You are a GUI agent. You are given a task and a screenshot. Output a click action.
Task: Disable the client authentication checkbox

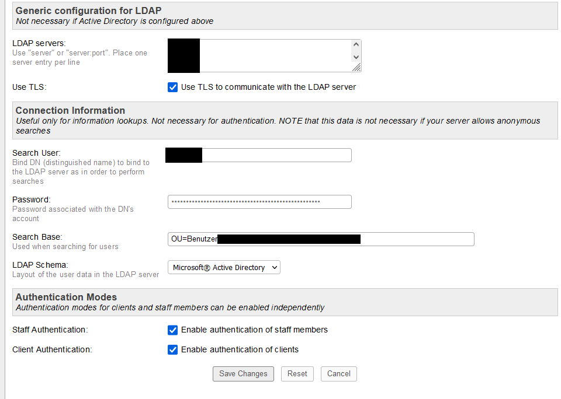[x=172, y=350]
